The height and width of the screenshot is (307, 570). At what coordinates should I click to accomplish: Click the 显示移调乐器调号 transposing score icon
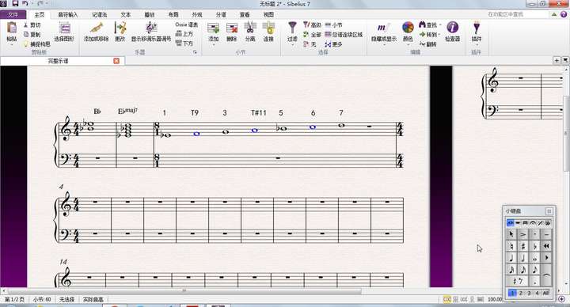tap(151, 28)
